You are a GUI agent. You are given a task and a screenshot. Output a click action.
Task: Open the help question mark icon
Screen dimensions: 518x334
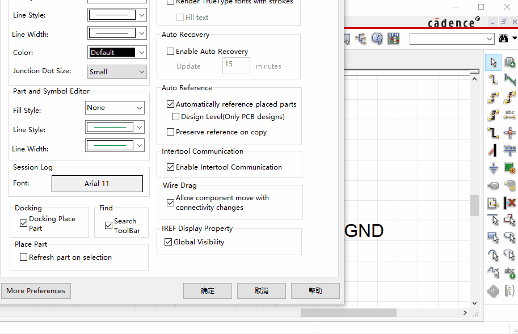pyautogui.click(x=377, y=39)
